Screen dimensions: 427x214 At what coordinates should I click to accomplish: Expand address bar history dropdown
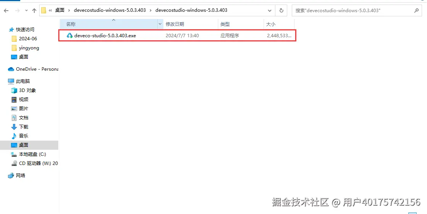pos(269,11)
